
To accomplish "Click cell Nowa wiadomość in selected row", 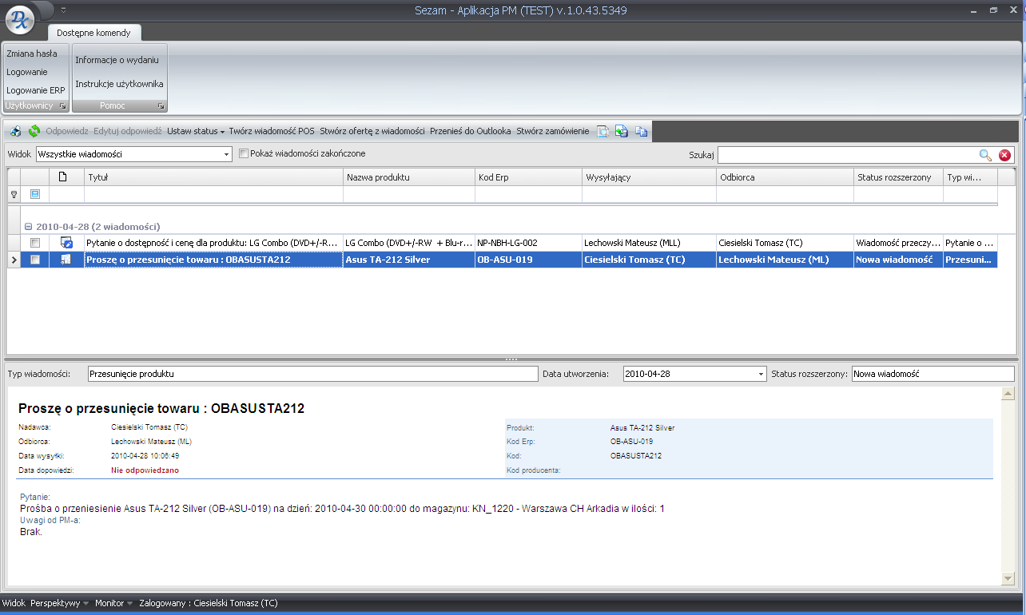I will point(898,260).
